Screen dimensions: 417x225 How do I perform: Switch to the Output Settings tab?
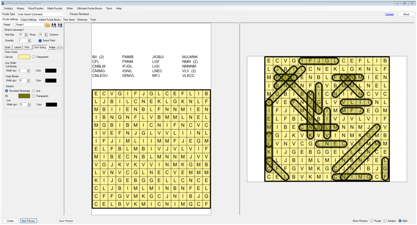pos(28,20)
